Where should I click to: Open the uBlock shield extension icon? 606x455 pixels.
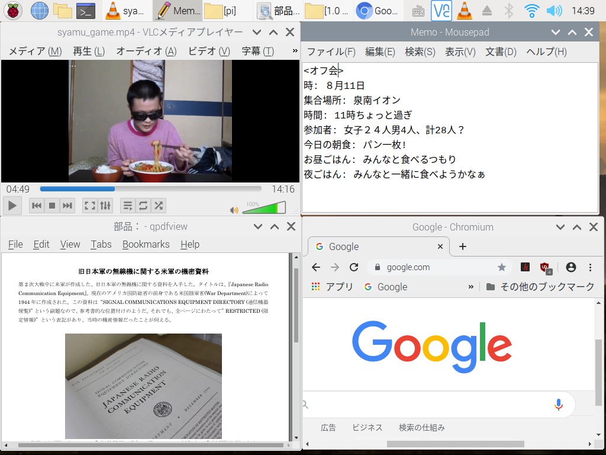(x=546, y=268)
